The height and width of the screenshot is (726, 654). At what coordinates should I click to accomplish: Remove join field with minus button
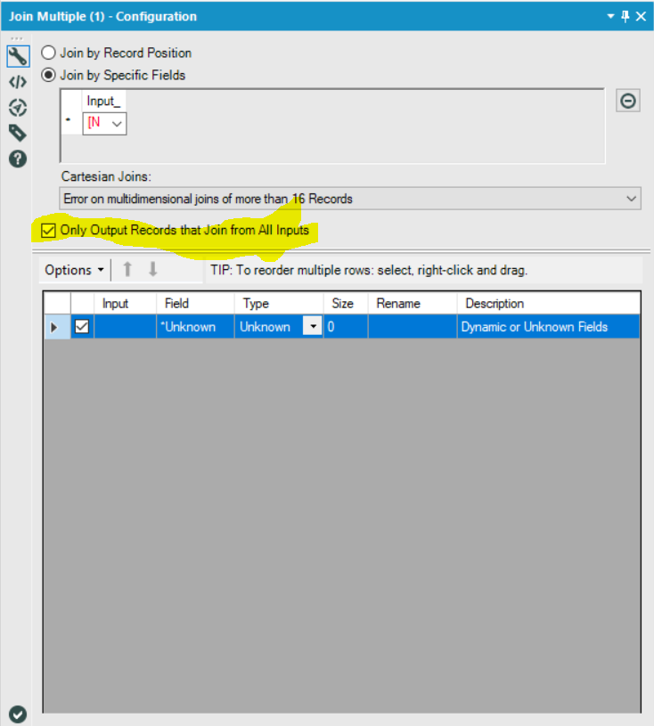click(628, 101)
